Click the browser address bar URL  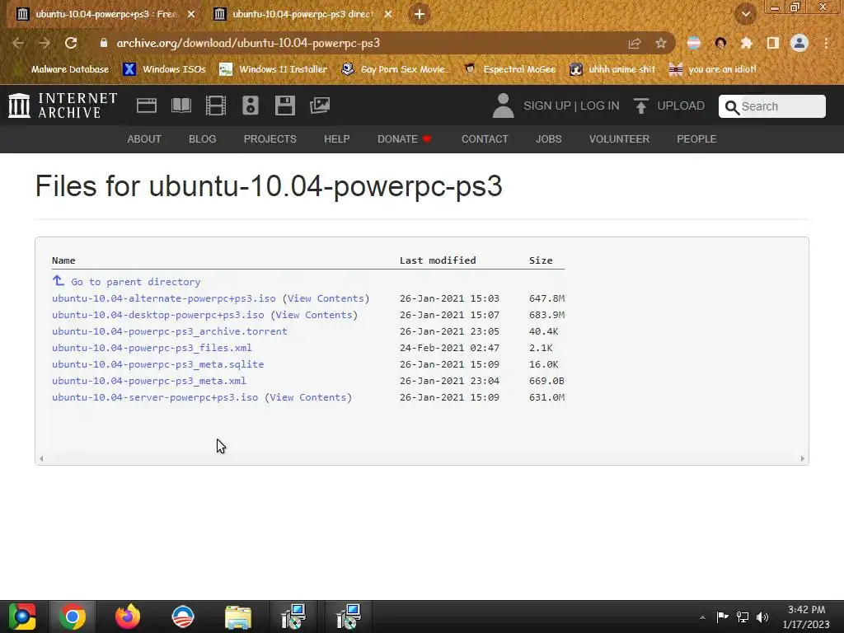point(248,43)
